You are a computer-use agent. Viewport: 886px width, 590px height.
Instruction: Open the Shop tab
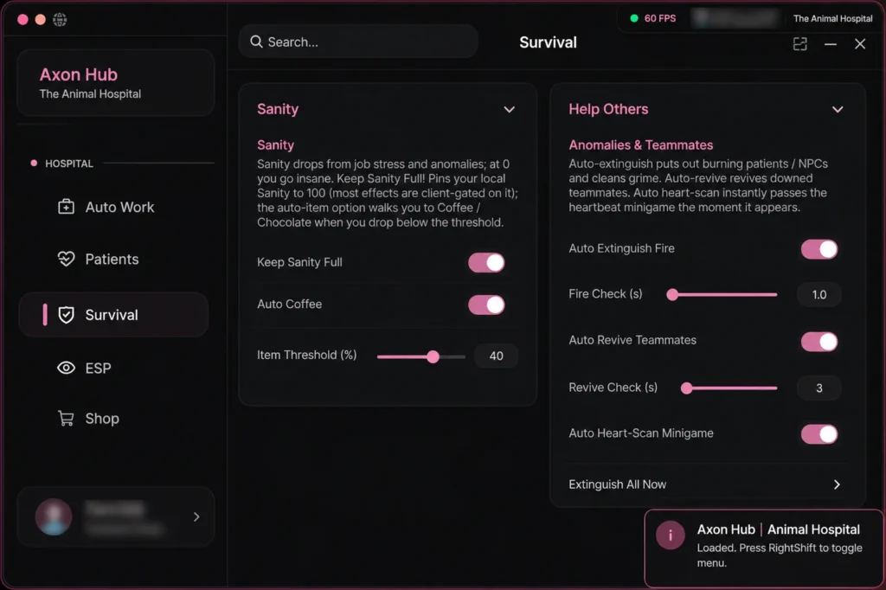pos(113,418)
